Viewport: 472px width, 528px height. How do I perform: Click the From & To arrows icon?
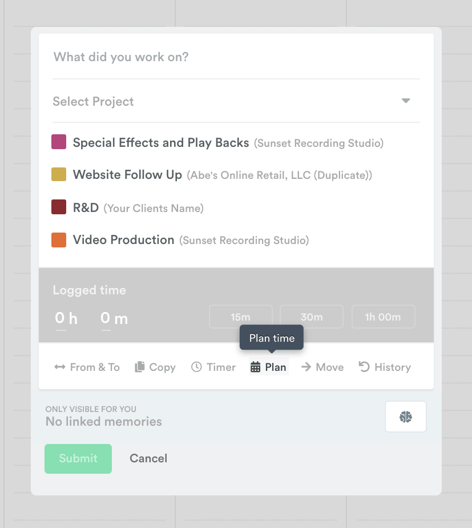click(60, 367)
